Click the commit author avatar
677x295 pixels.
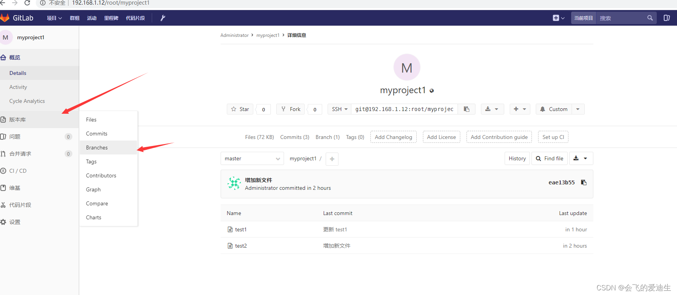click(234, 183)
